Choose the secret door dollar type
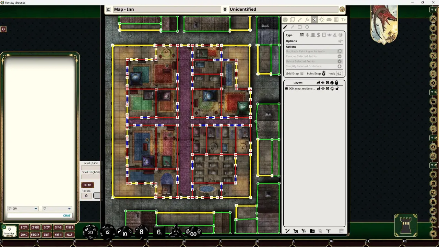The height and width of the screenshot is (247, 439). click(318, 35)
